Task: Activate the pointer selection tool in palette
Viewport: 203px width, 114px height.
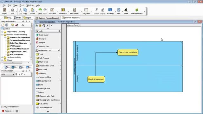Action: point(37,25)
